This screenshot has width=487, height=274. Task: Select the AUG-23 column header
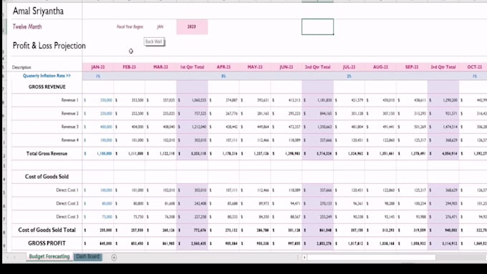(x=380, y=67)
